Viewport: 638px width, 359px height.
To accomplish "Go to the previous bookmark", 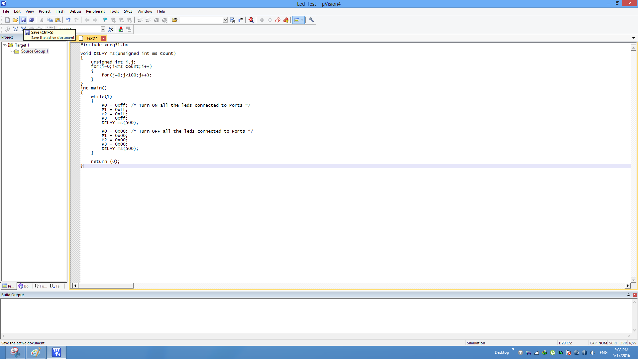I will click(x=114, y=20).
